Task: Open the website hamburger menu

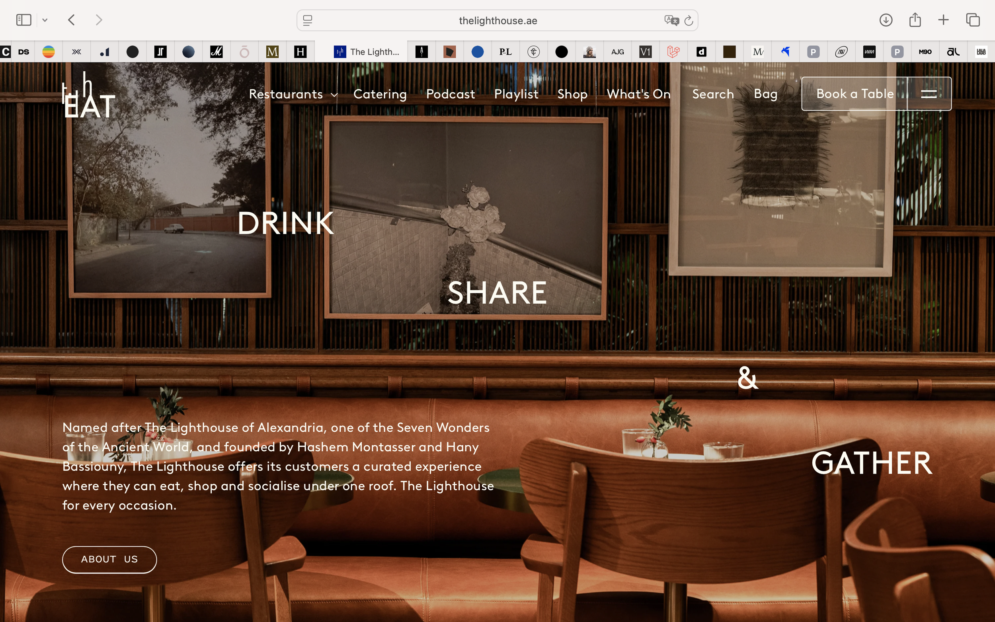Action: point(929,94)
